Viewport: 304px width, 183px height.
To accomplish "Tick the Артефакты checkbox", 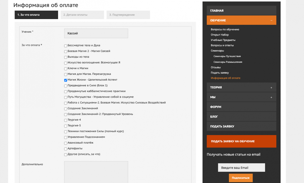I will (x=66, y=149).
